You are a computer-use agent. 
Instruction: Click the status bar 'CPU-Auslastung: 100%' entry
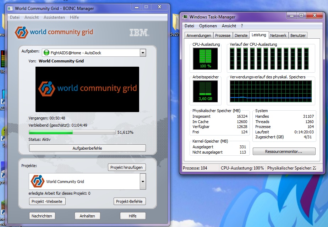(242, 168)
